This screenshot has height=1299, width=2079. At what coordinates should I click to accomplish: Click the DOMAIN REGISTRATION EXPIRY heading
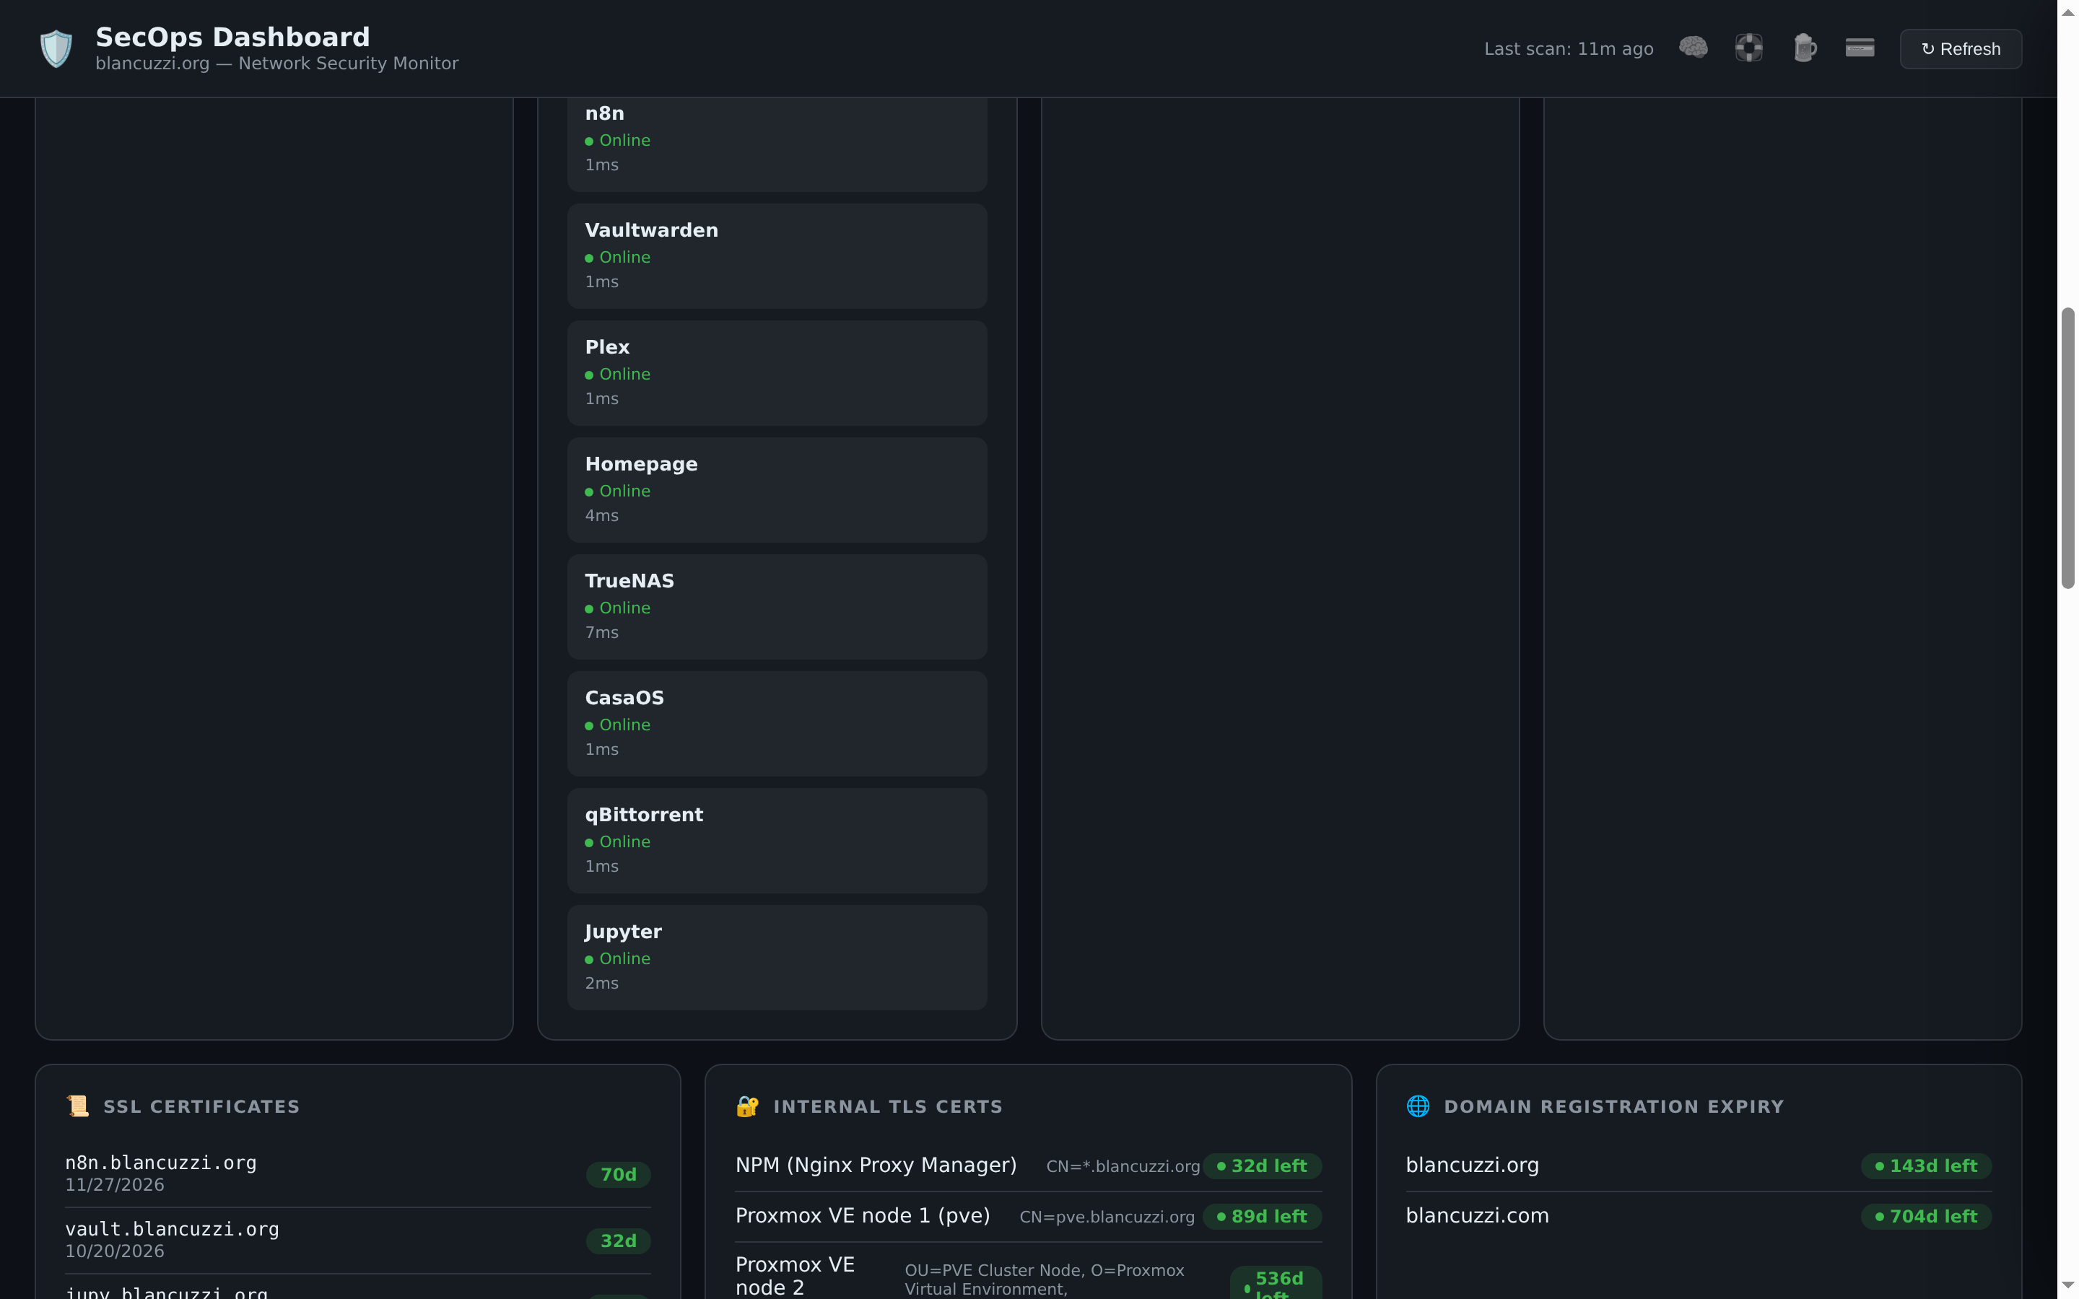tap(1613, 1106)
